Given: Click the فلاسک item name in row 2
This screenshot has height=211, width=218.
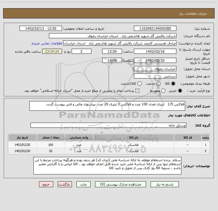Looking at the screenshot, I should click(133, 151).
